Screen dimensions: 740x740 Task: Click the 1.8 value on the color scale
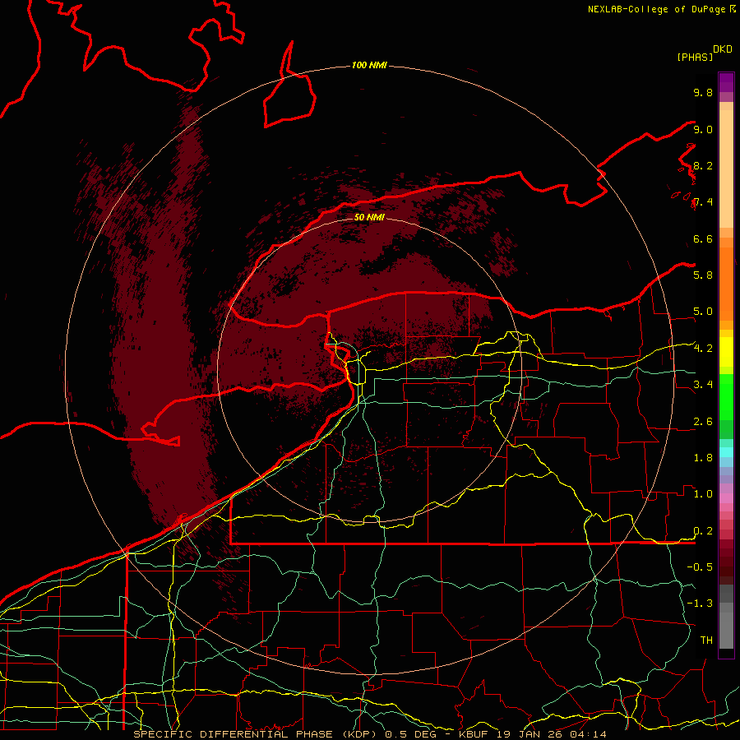pos(703,458)
